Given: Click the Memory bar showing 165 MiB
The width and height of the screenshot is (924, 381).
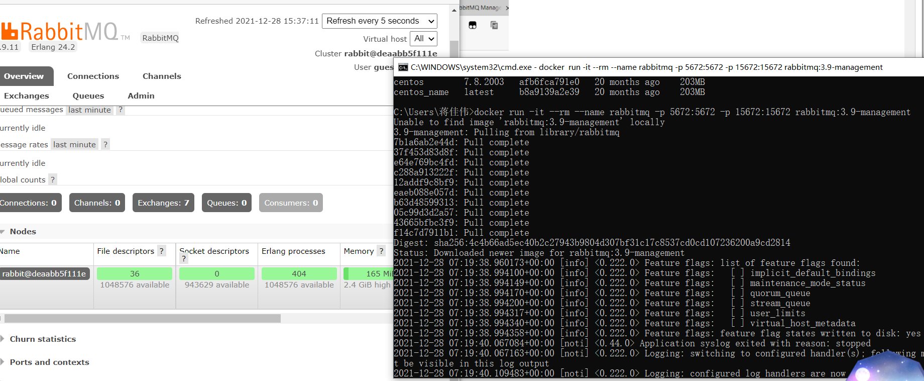Looking at the screenshot, I should tap(368, 274).
